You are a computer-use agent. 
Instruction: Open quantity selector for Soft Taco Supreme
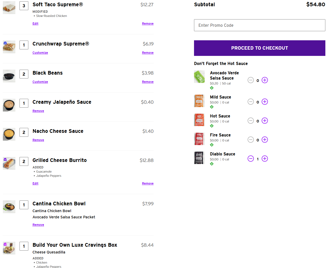tap(24, 6)
